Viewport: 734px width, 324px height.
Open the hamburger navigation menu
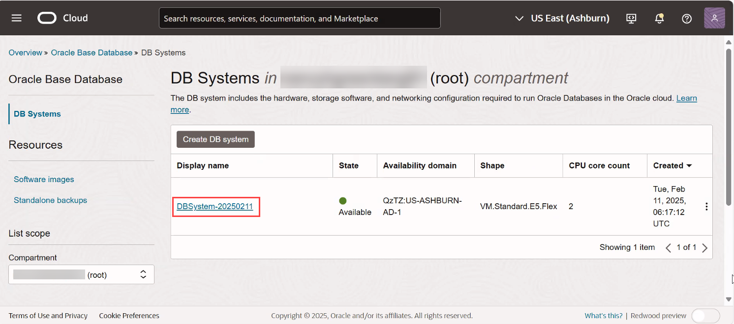click(17, 18)
